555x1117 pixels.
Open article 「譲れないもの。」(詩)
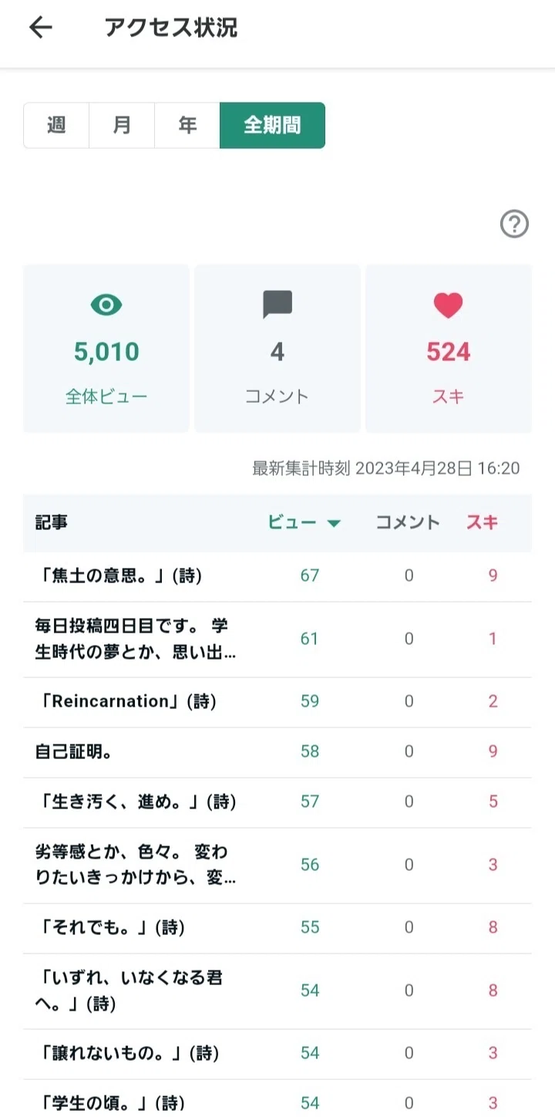coord(127,1053)
